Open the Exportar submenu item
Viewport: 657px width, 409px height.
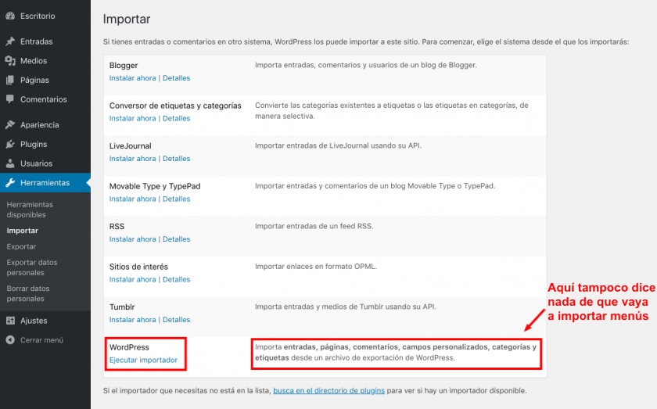pos(21,246)
